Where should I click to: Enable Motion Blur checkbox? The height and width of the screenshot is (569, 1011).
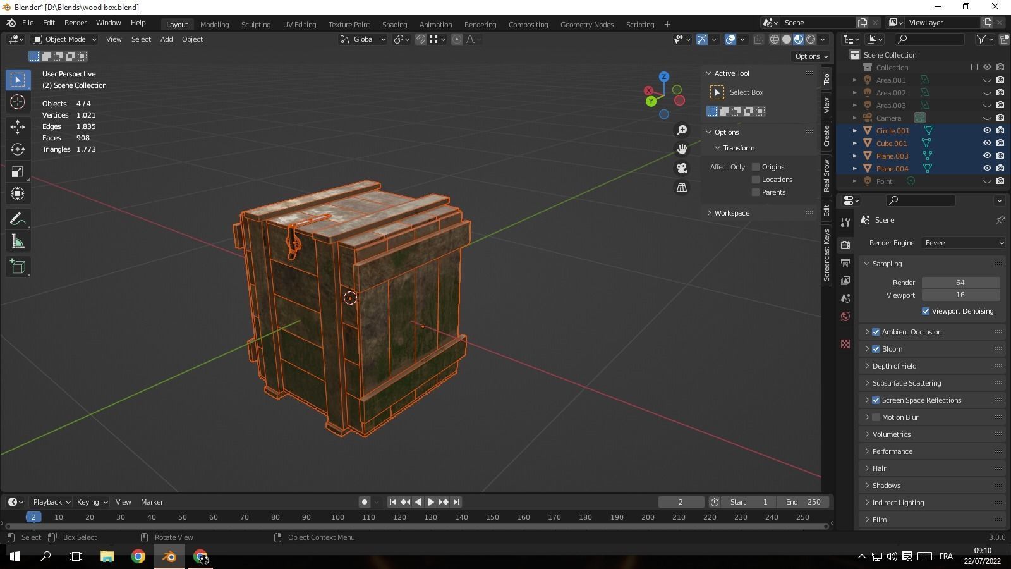tap(876, 417)
